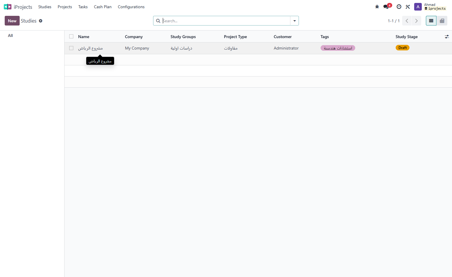This screenshot has width=452, height=277.
Task: Click the orange Draft stage badge
Action: [x=402, y=48]
